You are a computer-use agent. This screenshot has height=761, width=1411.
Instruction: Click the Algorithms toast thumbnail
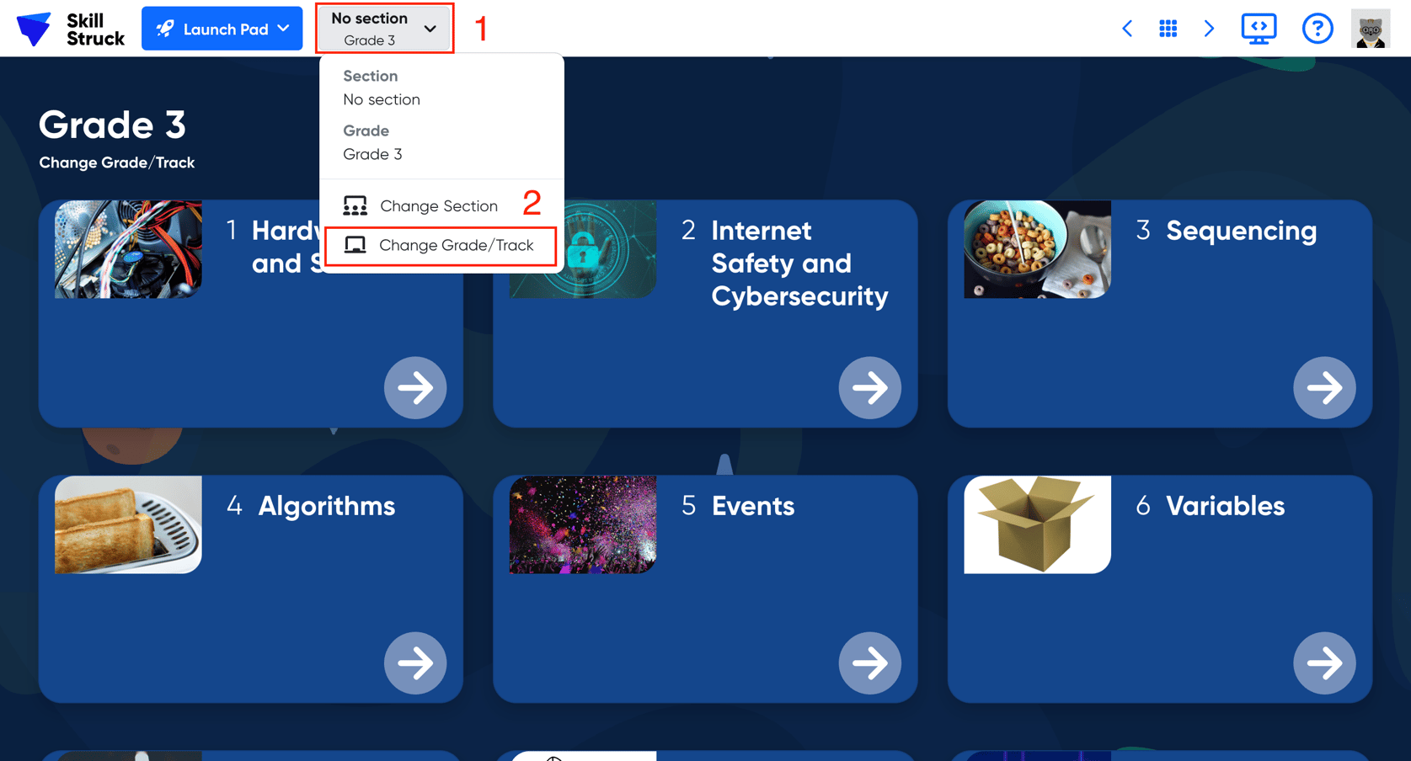coord(128,524)
